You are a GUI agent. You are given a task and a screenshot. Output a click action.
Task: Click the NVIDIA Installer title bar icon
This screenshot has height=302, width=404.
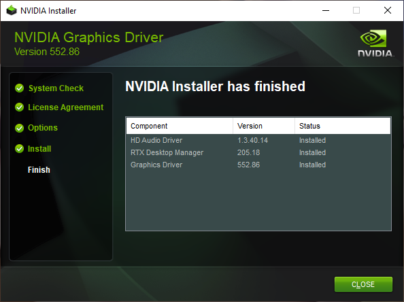point(12,11)
